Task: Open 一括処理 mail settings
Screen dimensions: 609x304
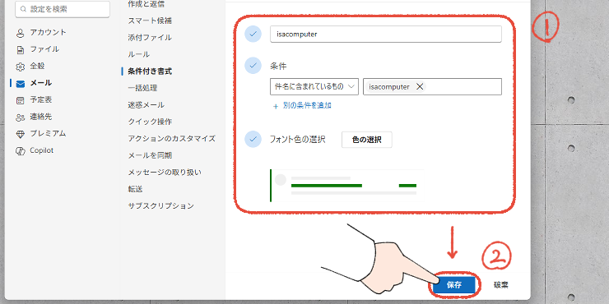Action: tap(142, 88)
